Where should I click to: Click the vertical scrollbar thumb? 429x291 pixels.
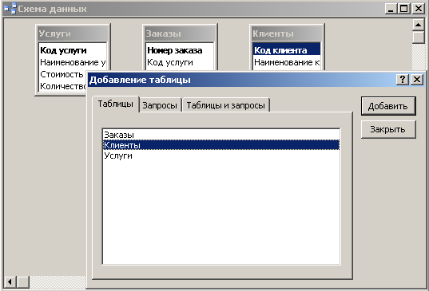(418, 37)
